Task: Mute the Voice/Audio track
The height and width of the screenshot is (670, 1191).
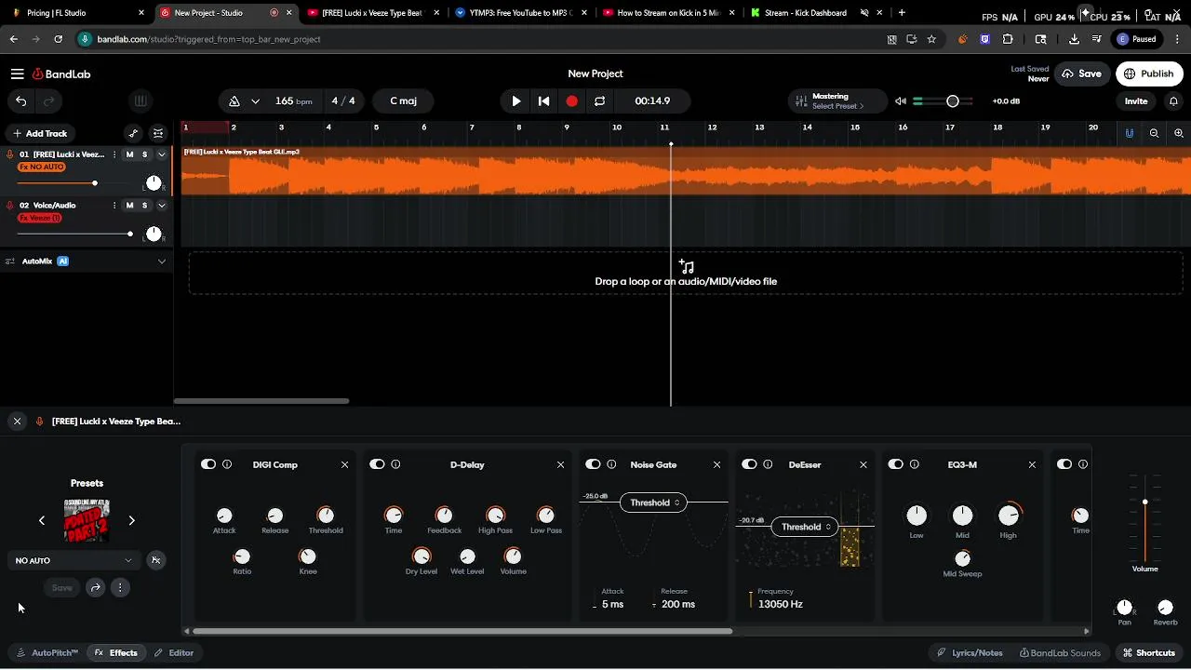Action: [x=129, y=205]
